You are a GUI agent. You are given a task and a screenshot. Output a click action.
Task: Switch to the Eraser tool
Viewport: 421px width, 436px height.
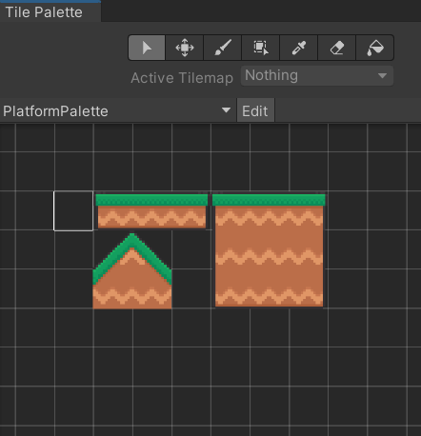337,48
